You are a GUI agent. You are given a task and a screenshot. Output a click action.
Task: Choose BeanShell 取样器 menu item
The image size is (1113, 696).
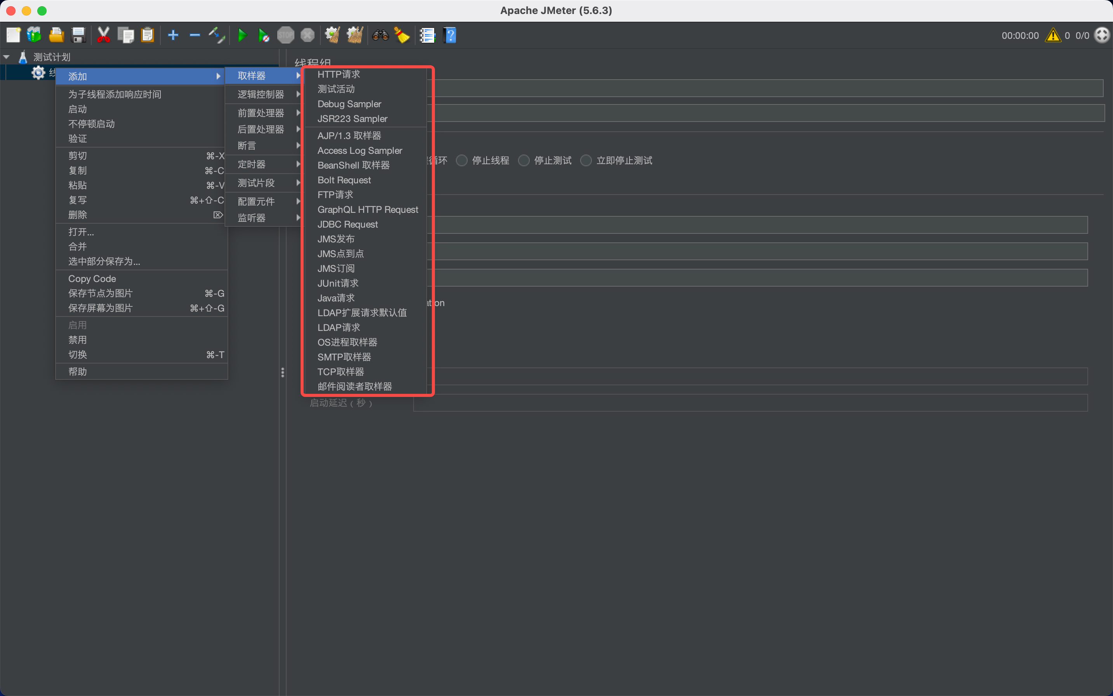click(x=366, y=165)
